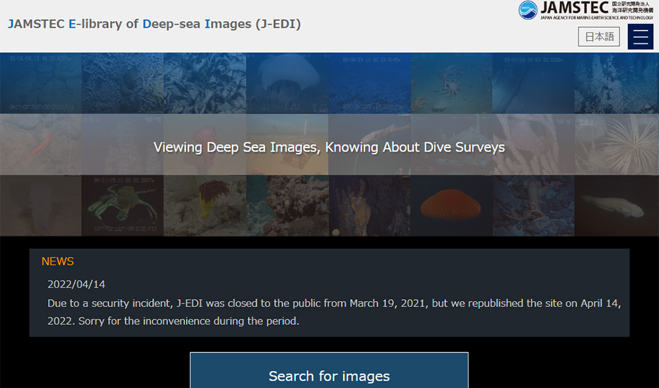Viewport: 659px width, 388px height.
Task: Click the security incident news text
Action: (x=334, y=313)
